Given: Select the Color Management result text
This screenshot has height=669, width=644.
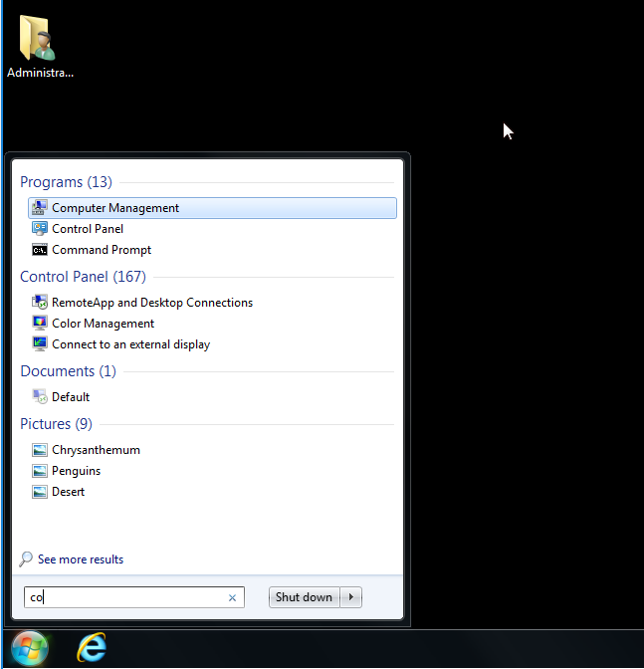Looking at the screenshot, I should tap(103, 324).
